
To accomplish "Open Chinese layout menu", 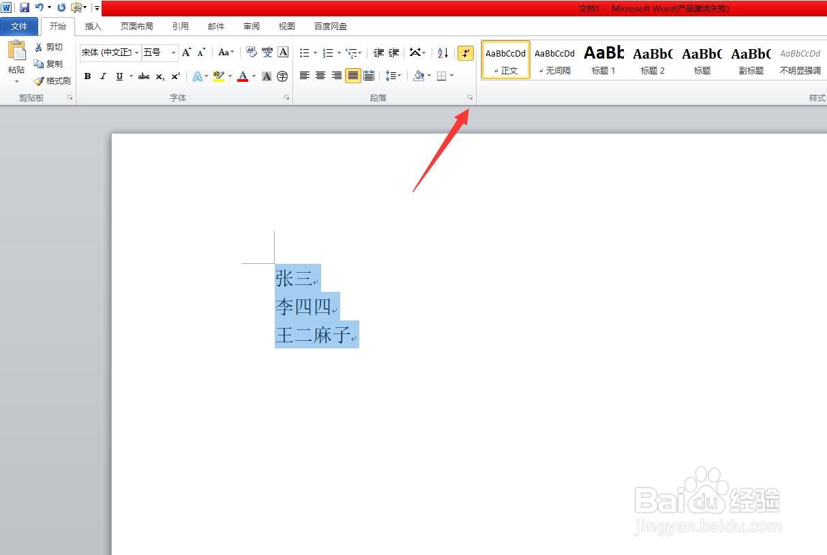I will pyautogui.click(x=417, y=52).
